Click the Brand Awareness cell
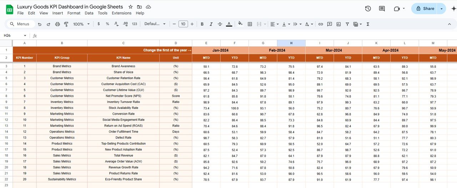 pos(124,66)
